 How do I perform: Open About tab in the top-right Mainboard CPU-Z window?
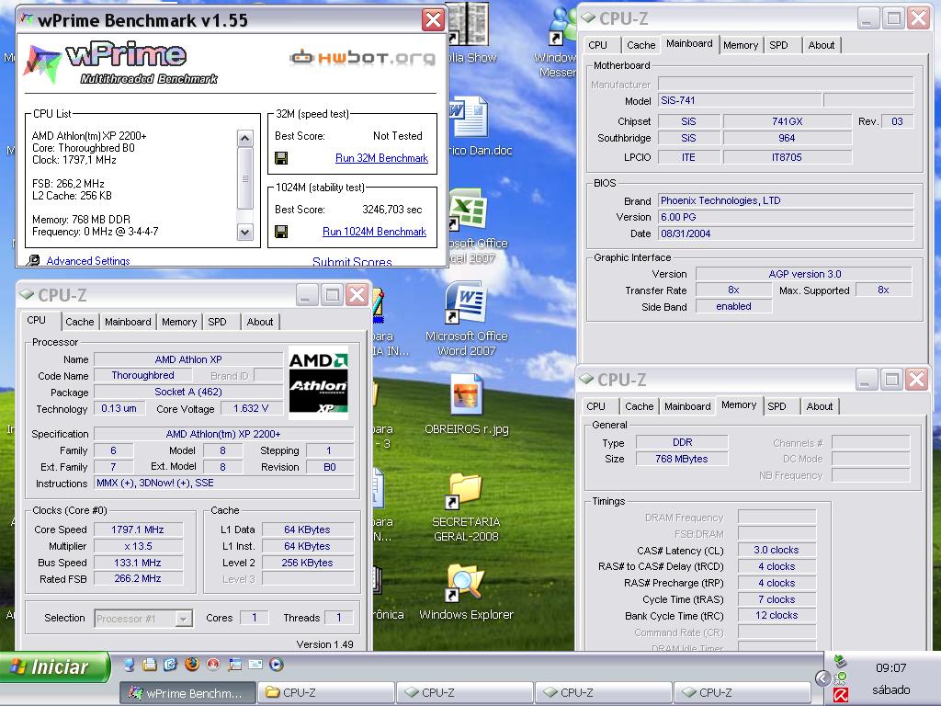pyautogui.click(x=821, y=45)
